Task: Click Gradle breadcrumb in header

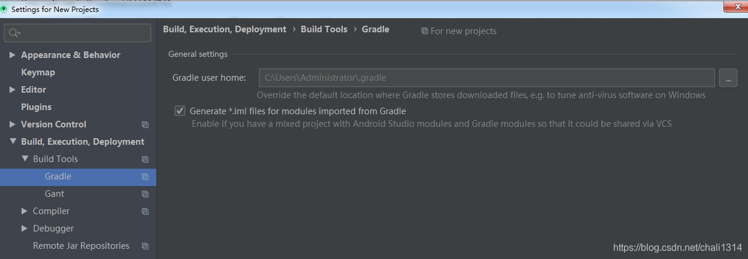Action: pos(375,29)
